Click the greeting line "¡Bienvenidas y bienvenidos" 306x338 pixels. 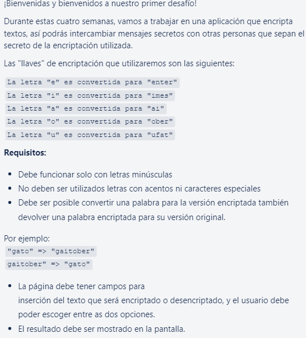(x=100, y=4)
